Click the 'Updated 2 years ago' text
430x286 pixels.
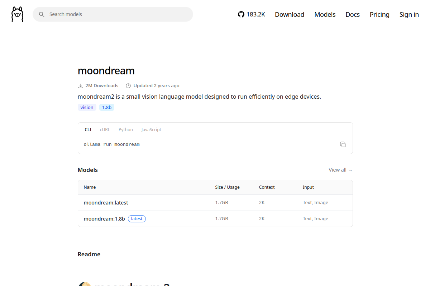click(156, 86)
